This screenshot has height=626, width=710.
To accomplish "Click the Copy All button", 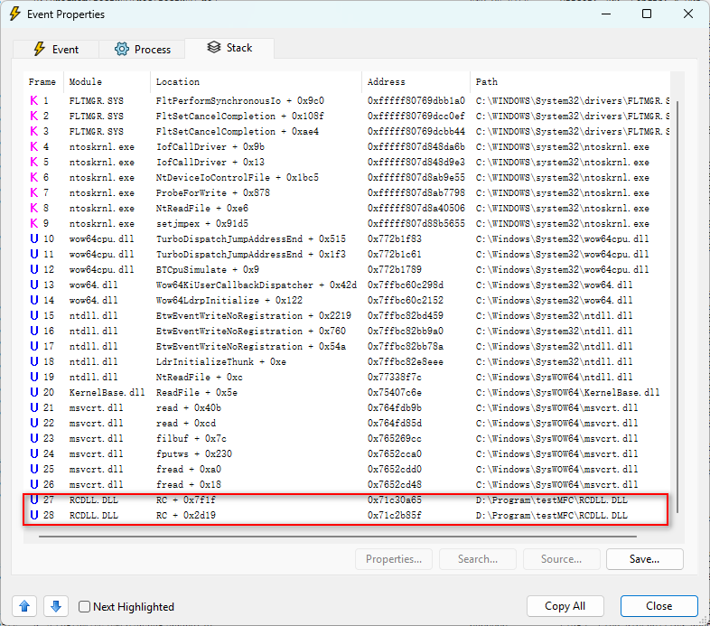I will click(565, 606).
